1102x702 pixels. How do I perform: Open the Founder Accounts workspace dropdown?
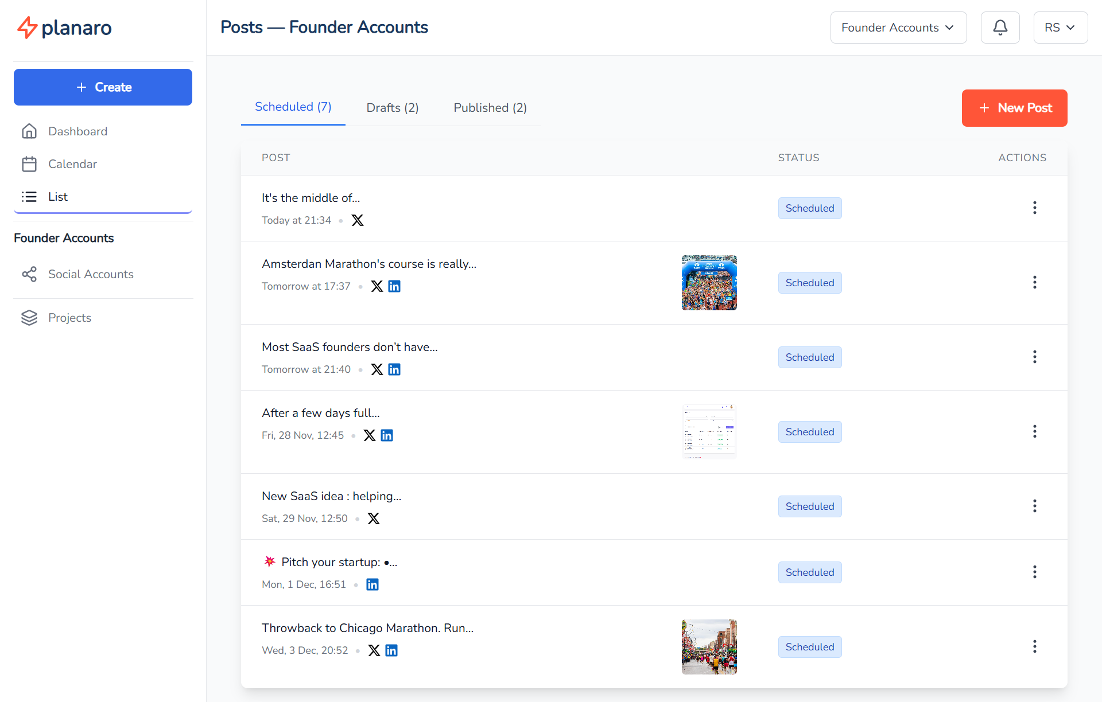click(898, 27)
